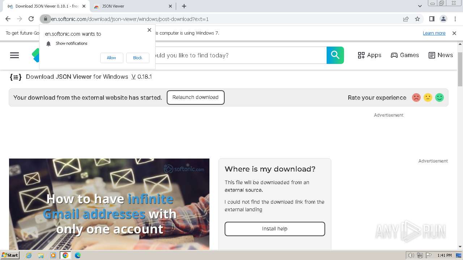Click the JSON Viewer app logo icon
Image resolution: width=463 pixels, height=260 pixels.
[16, 77]
